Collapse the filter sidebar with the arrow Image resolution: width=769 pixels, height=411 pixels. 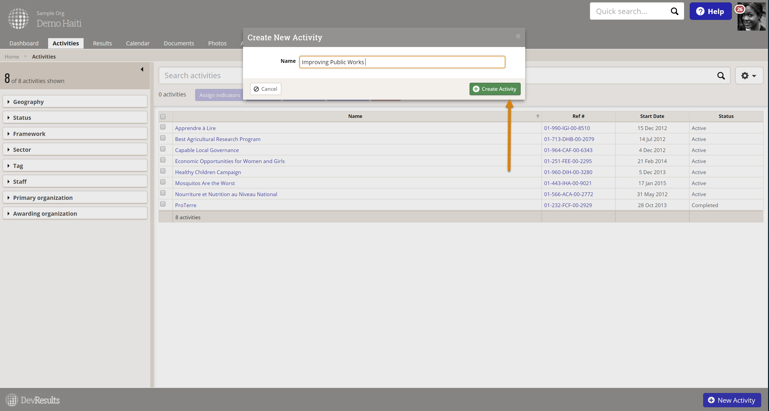142,70
